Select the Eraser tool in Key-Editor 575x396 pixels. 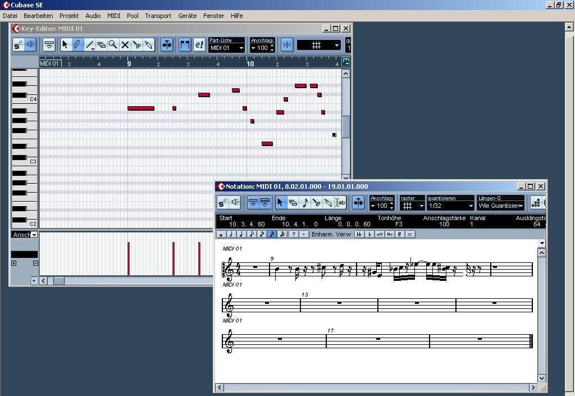click(101, 45)
